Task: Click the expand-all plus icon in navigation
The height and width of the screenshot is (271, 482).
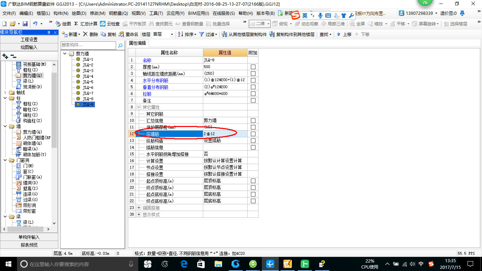Action: coord(5,56)
